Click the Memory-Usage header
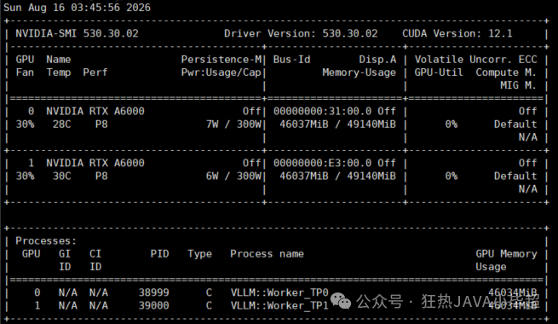The width and height of the screenshot is (558, 324). pyautogui.click(x=359, y=72)
